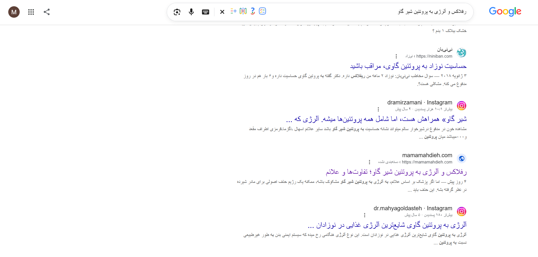Click the 'dr.mahyagoldasteh · Instagram' source name
Screen dimensions: 538x257
(x=413, y=208)
